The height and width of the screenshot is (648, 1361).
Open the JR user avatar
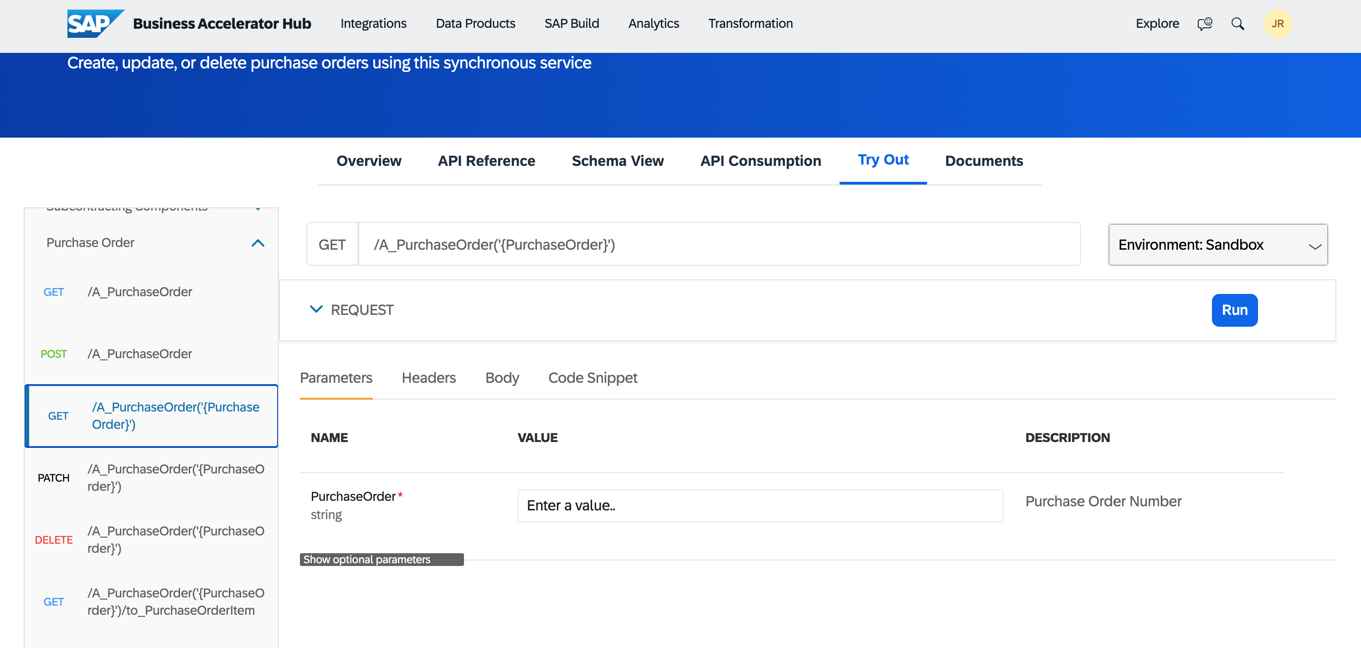click(1277, 24)
